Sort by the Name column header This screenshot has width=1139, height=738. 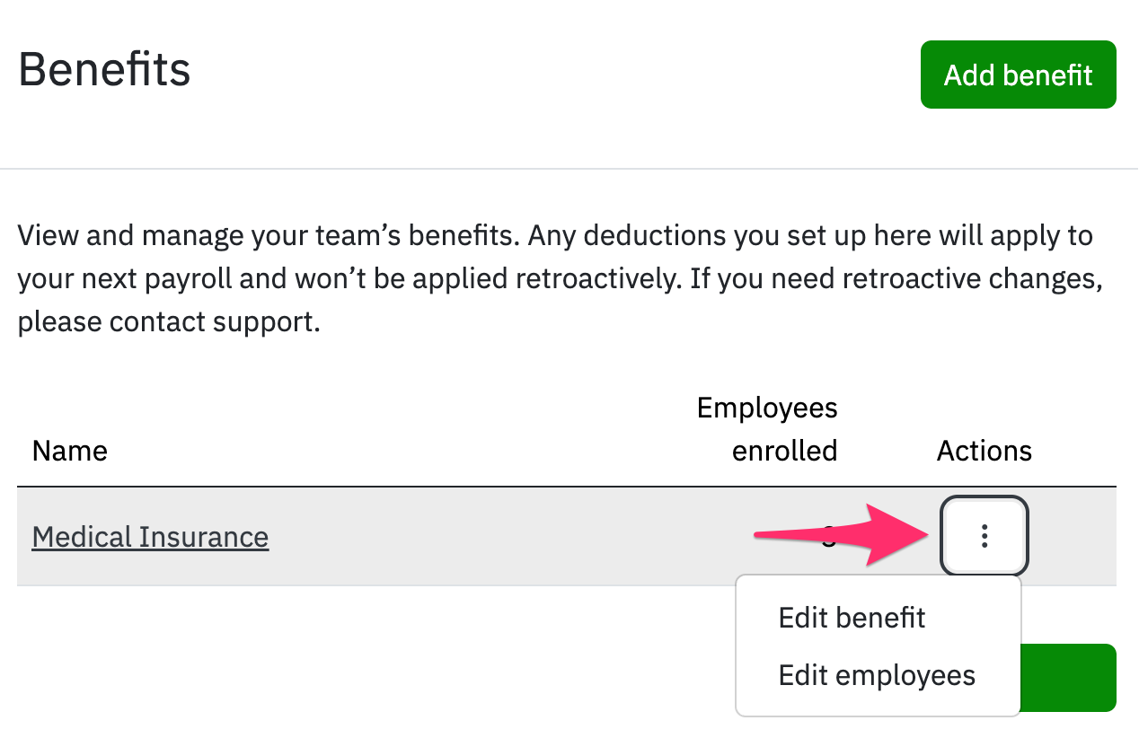[69, 451]
